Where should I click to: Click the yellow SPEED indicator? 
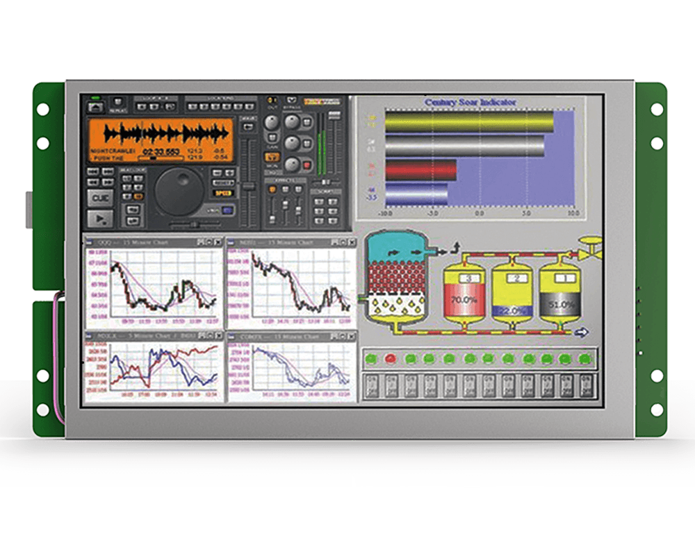(x=223, y=193)
